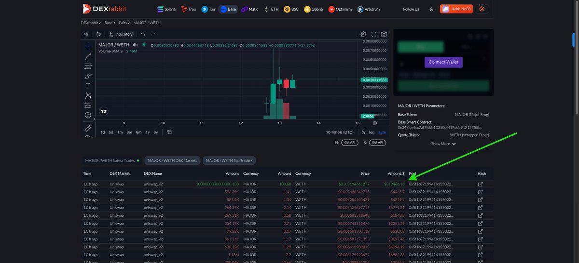Open the 4h interval dropdown
The image size is (579, 263).
pyautogui.click(x=86, y=34)
